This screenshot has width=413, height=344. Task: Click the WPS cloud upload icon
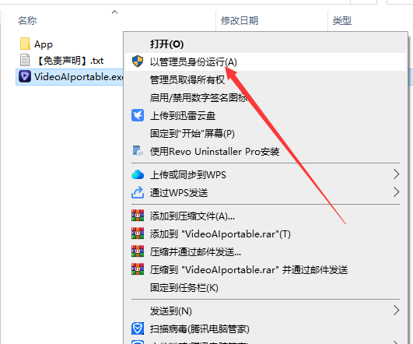coord(138,174)
